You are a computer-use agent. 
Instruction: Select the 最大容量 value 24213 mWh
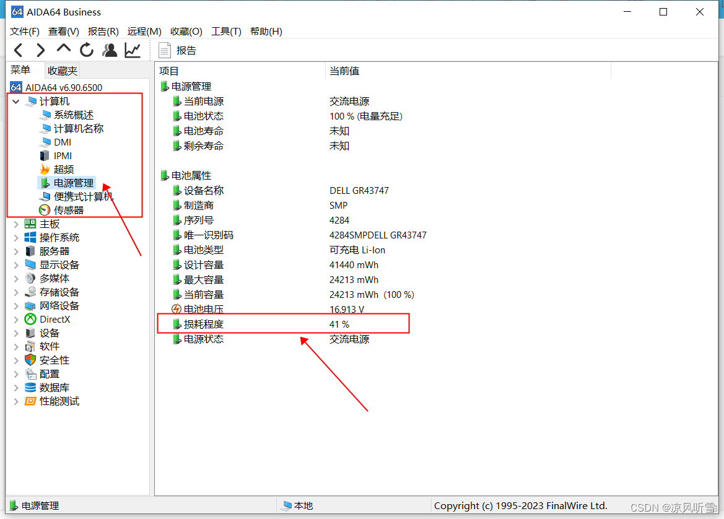(x=354, y=280)
